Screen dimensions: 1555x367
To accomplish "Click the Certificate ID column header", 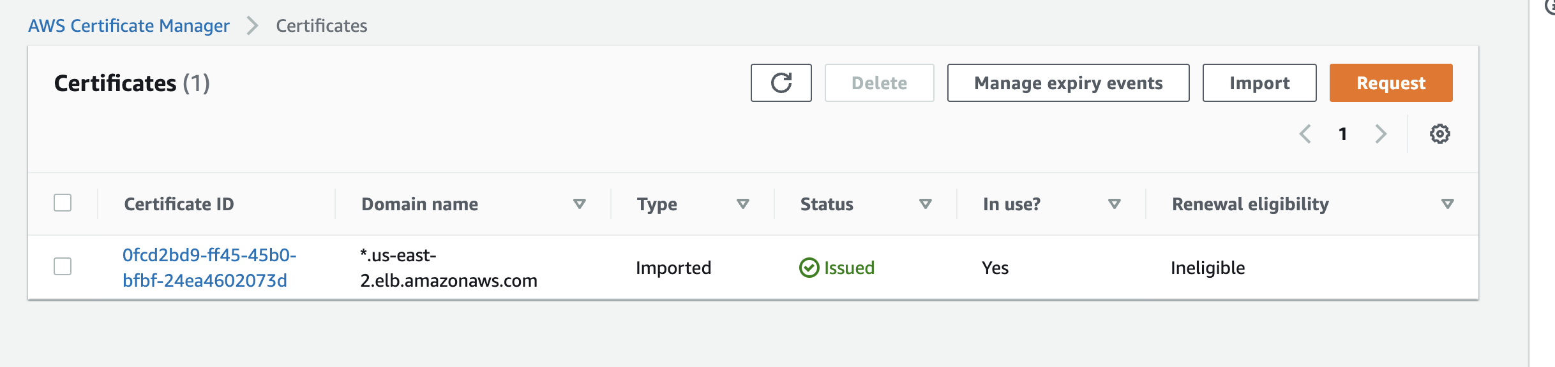I will tap(179, 204).
